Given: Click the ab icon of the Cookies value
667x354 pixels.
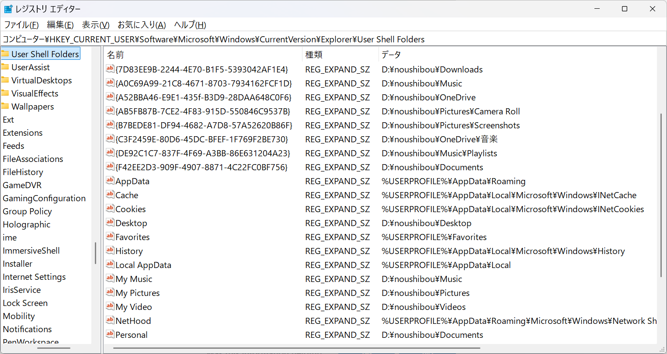Looking at the screenshot, I should pos(110,209).
